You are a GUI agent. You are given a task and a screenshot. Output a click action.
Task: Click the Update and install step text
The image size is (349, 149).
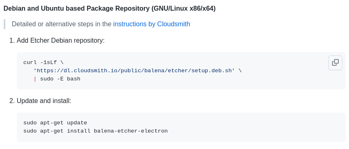44,101
